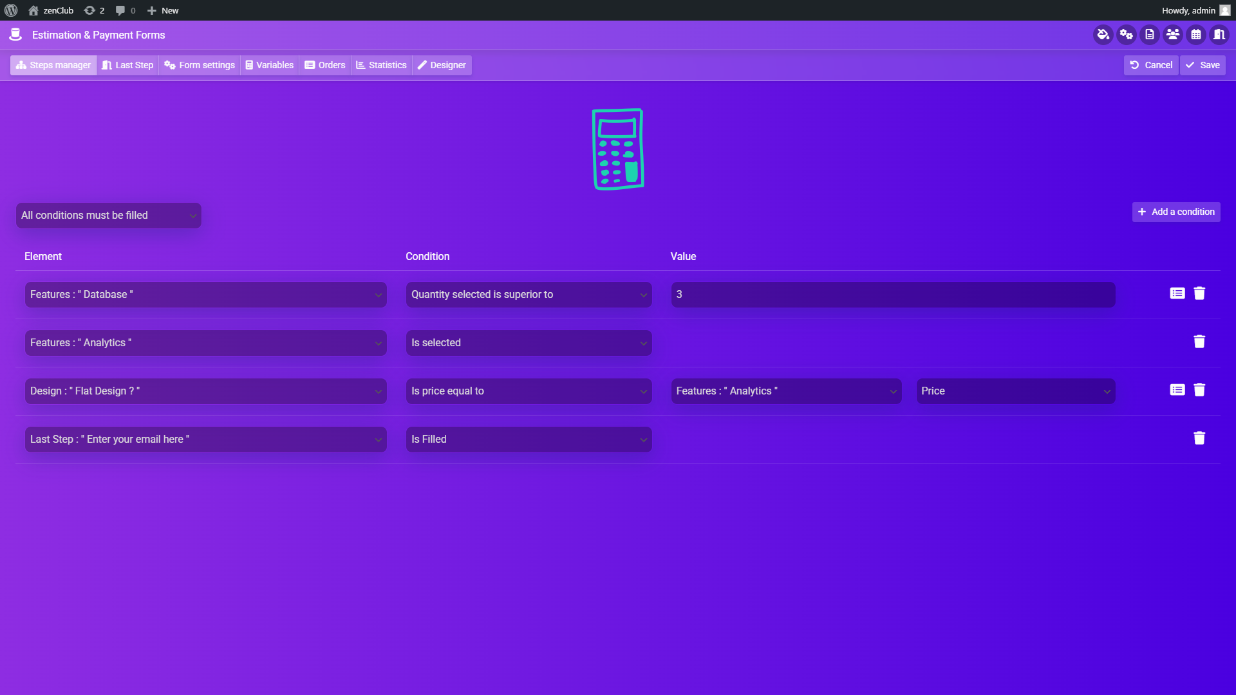
Task: Delete the Flat Design condition row
Action: pos(1199,390)
